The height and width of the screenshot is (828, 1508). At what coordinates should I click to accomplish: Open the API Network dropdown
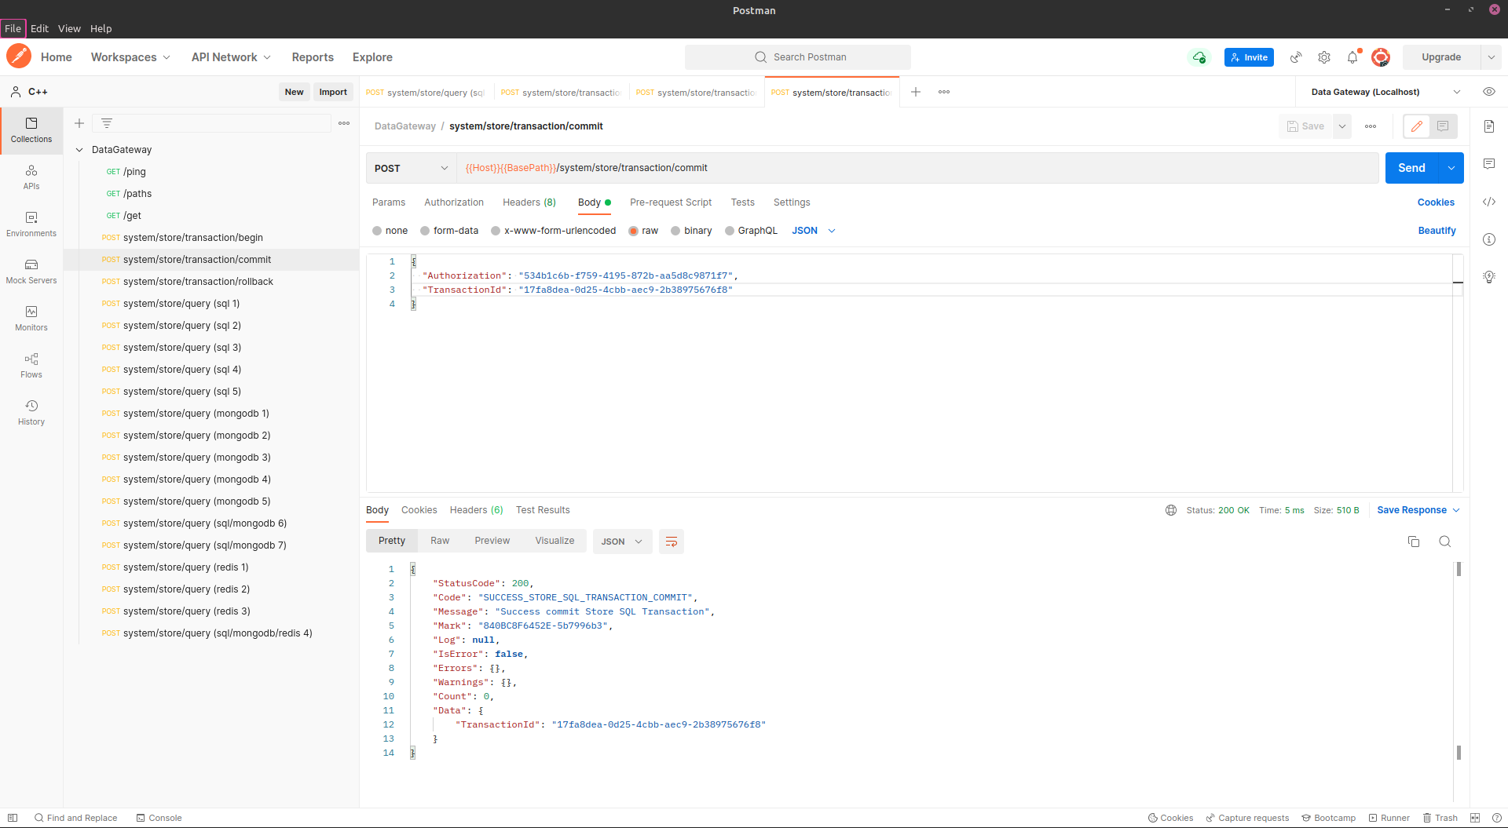231,57
